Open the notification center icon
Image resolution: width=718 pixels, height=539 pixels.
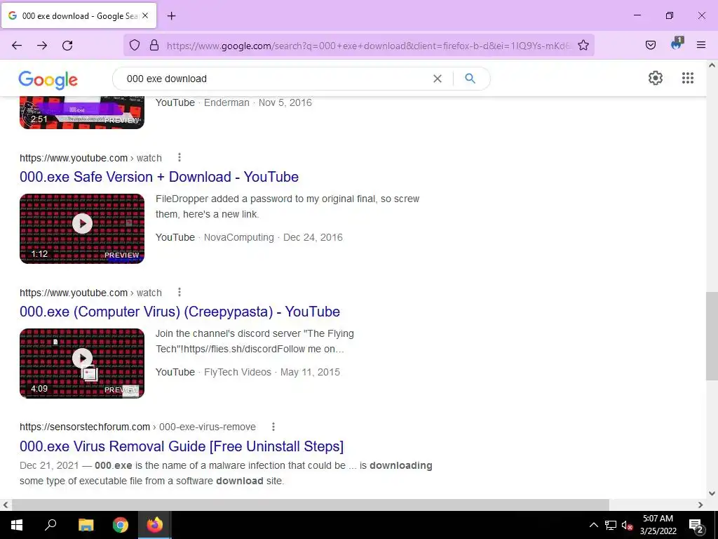tap(696, 526)
